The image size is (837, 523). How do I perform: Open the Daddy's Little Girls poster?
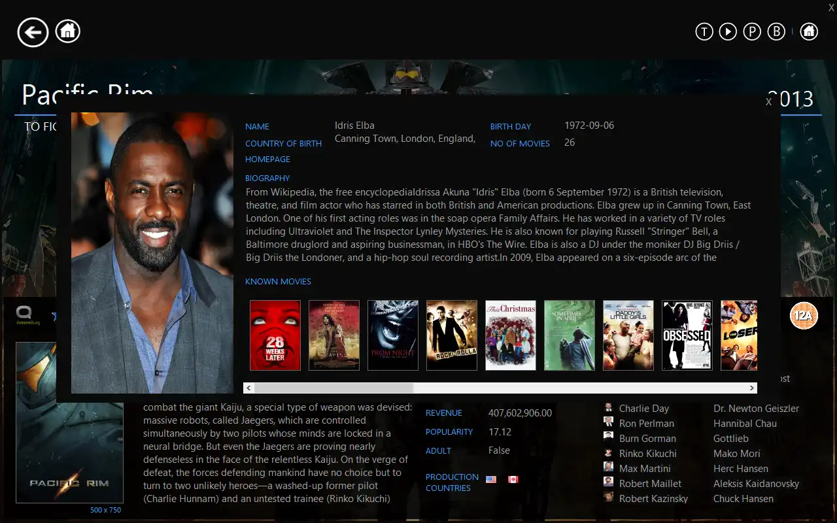pyautogui.click(x=628, y=335)
